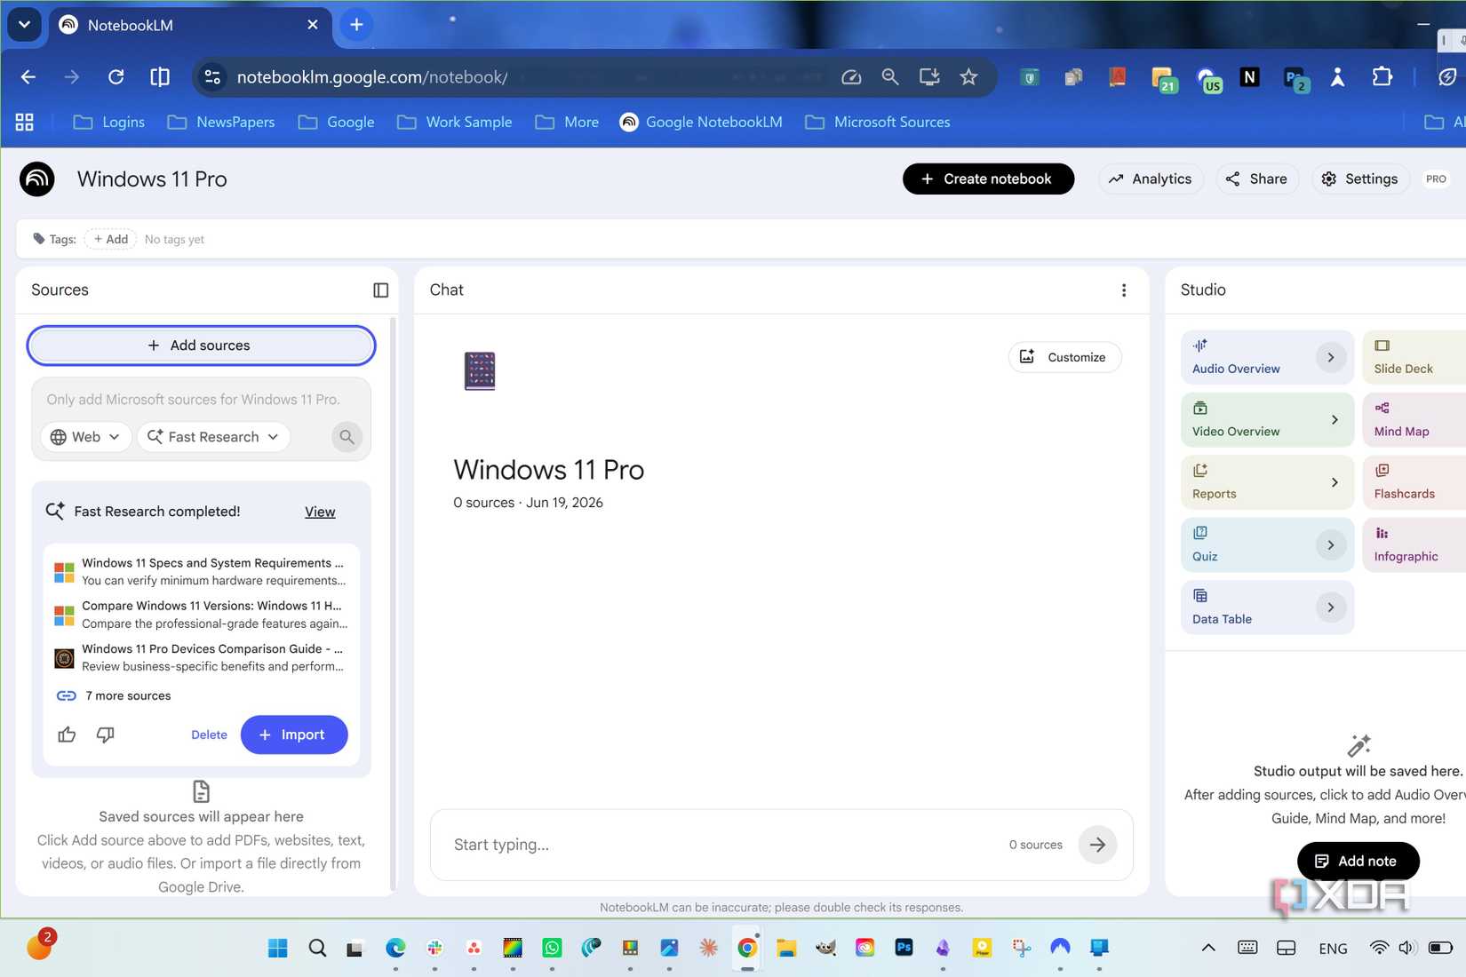Give thumbs up to Fast Research results
The image size is (1466, 977).
67,735
